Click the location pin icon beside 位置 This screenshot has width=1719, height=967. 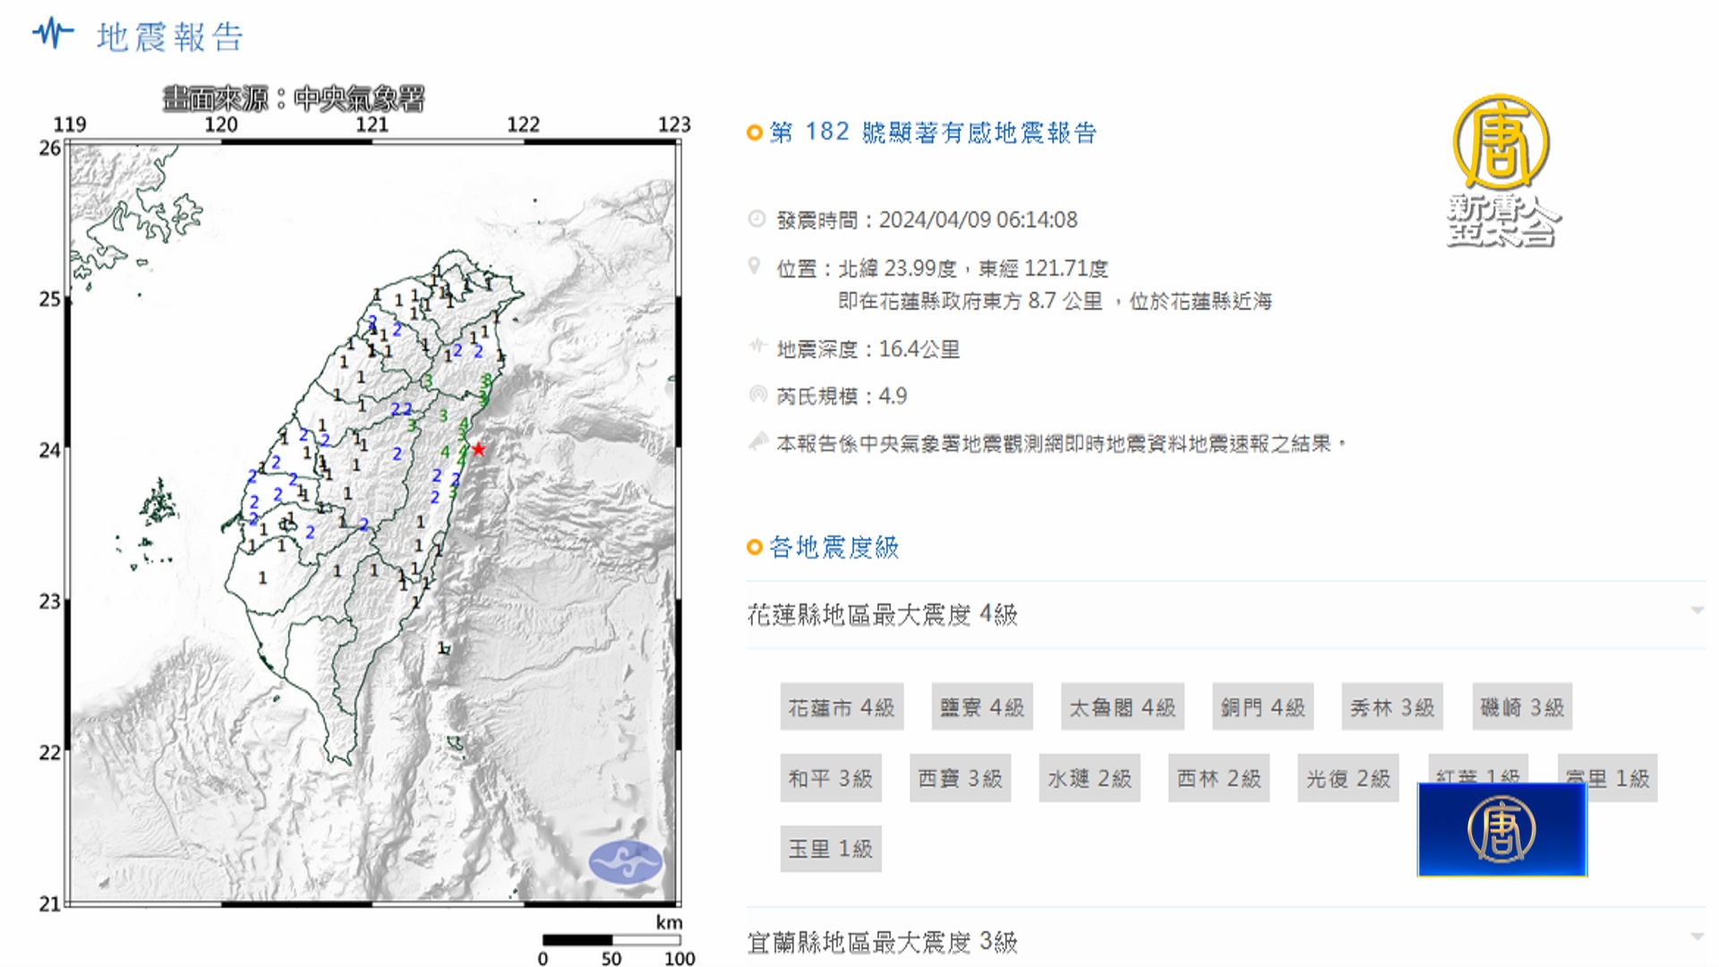pyautogui.click(x=755, y=266)
